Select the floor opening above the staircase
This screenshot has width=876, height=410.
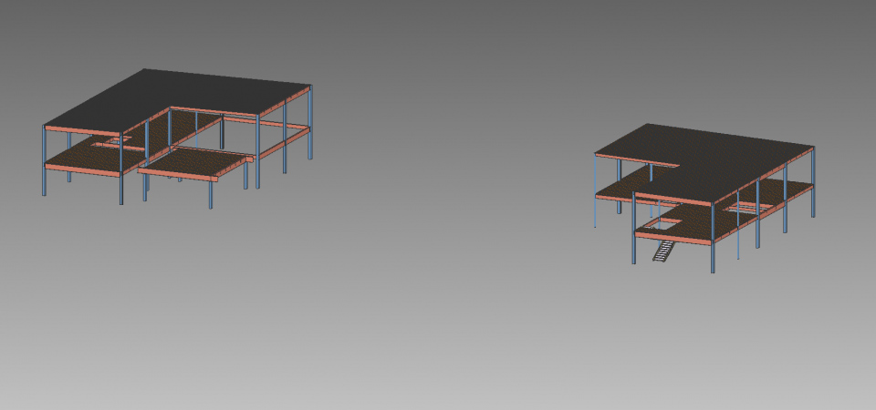[x=664, y=222]
